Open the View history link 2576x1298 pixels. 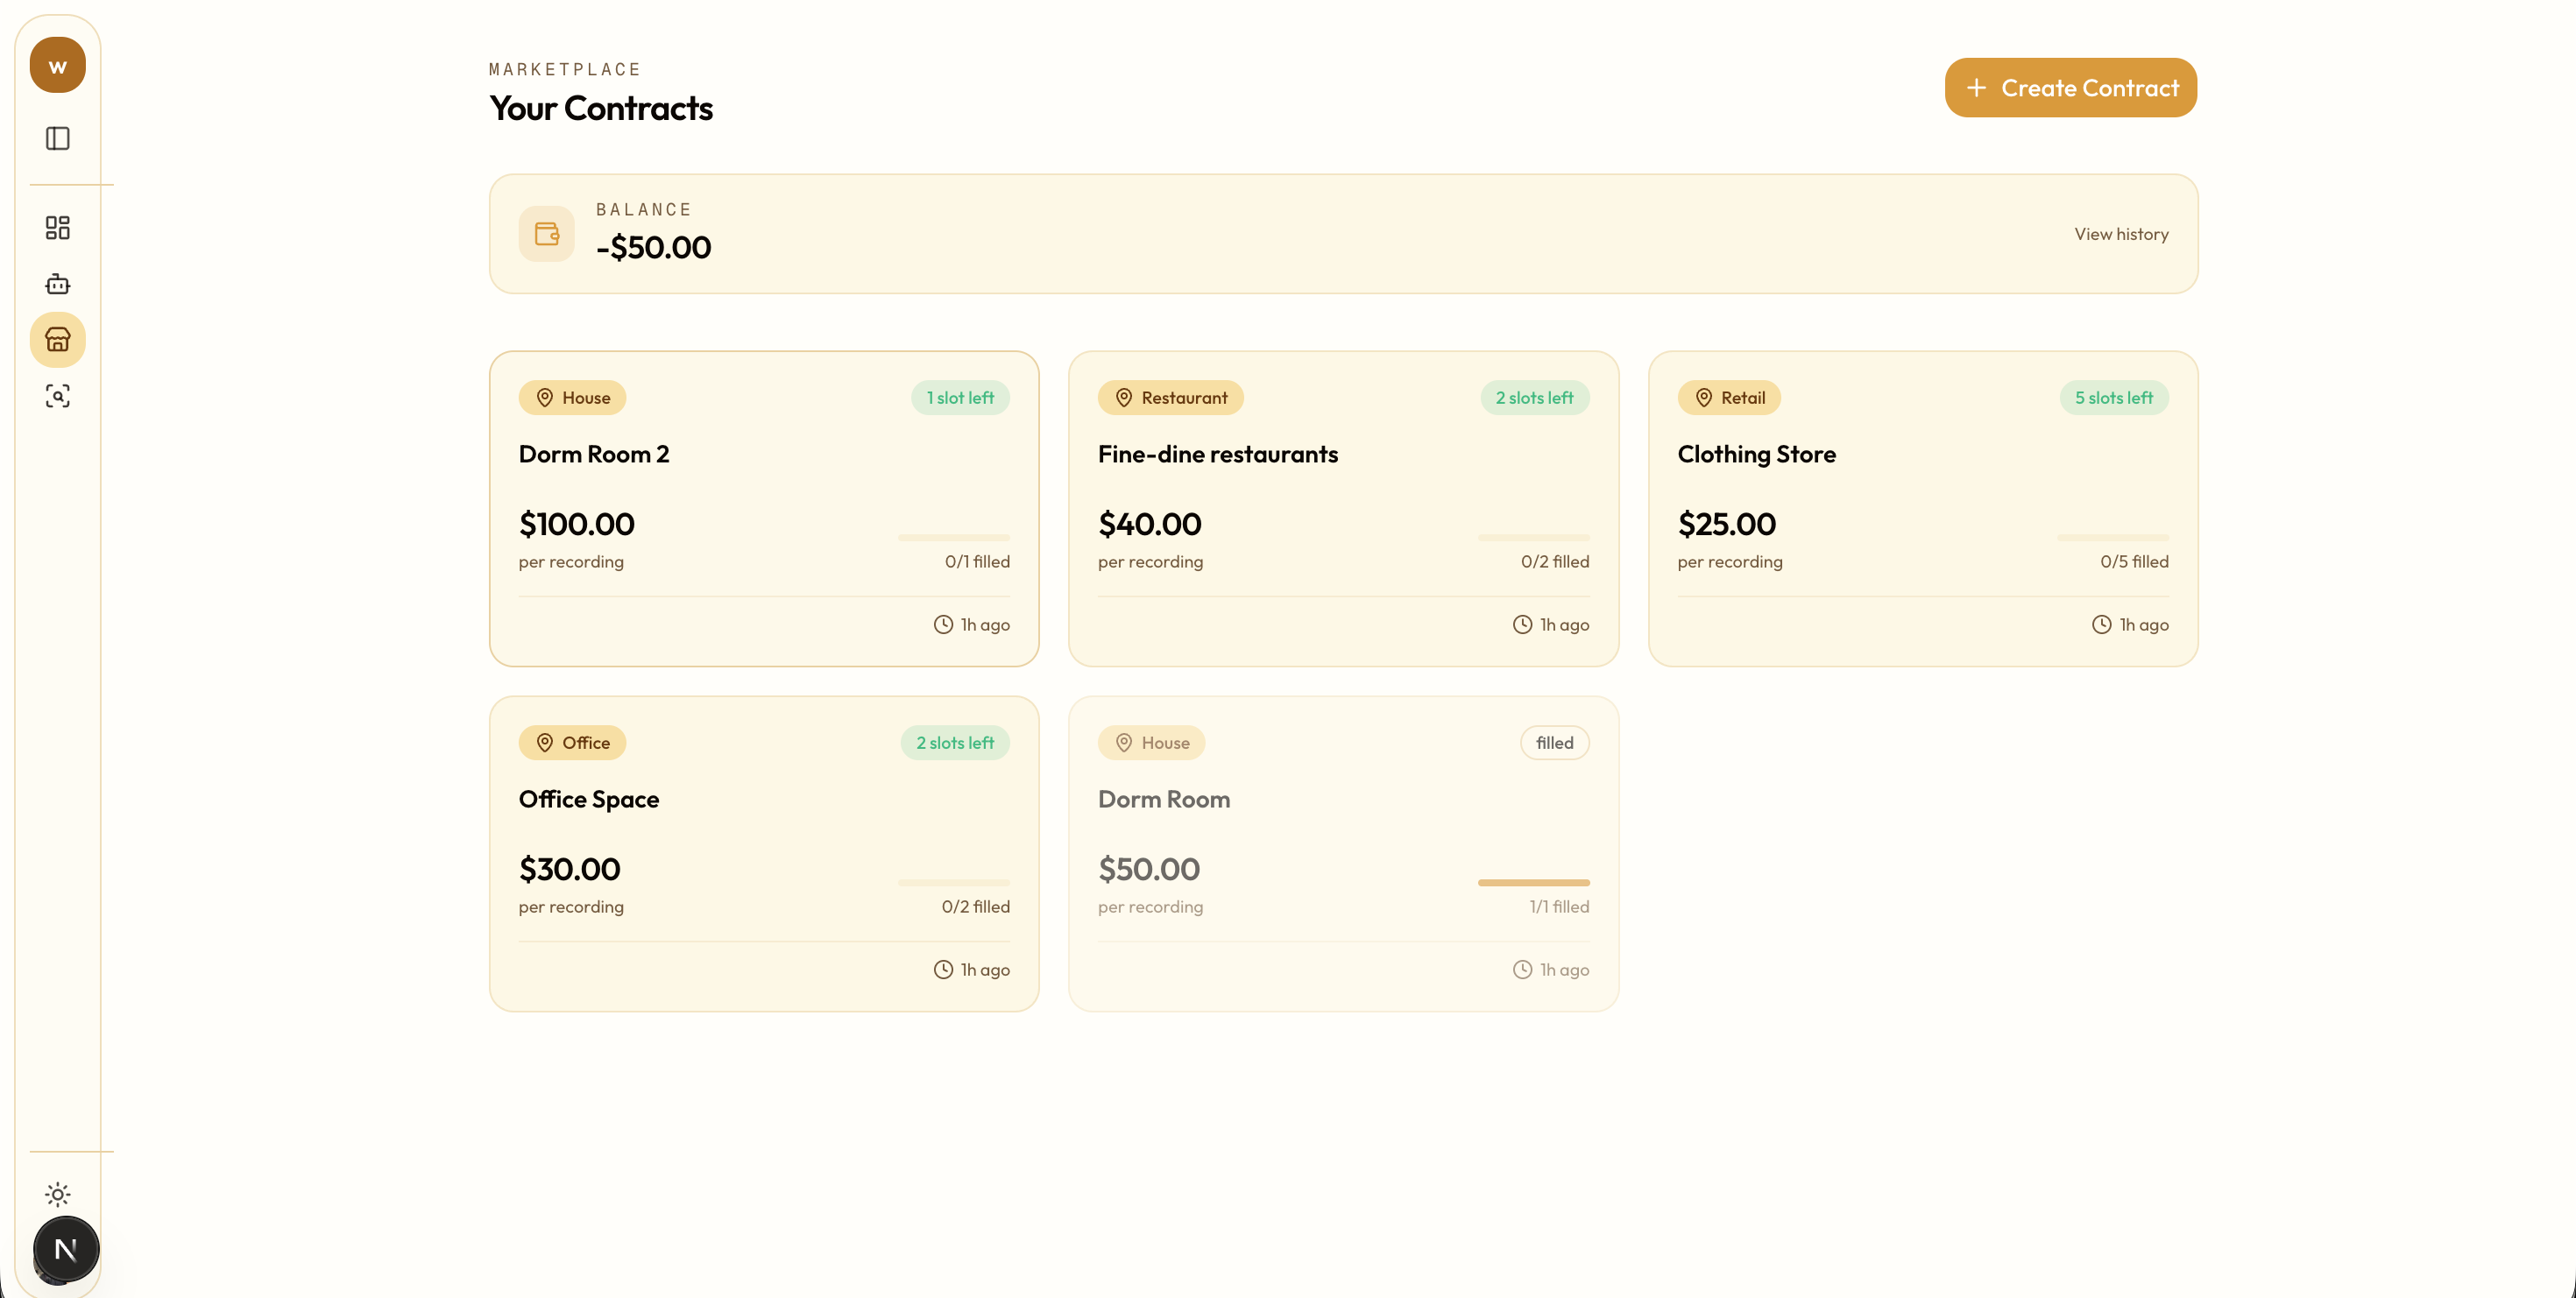click(2120, 234)
